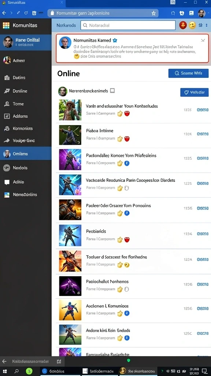Open the Dakins sidebar item
This screenshot has width=211, height=376.
[26, 78]
